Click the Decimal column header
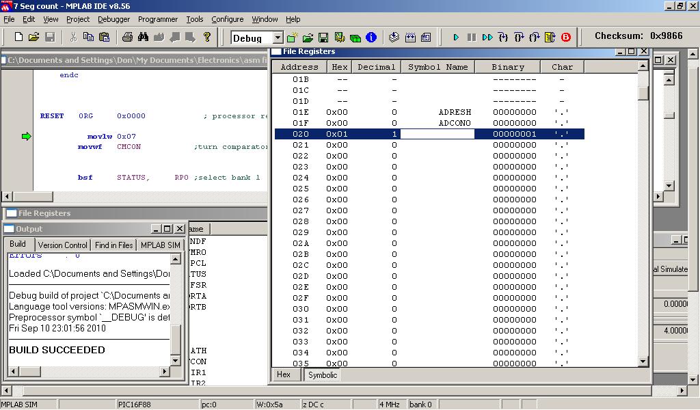Image resolution: width=700 pixels, height=410 pixels. click(377, 67)
